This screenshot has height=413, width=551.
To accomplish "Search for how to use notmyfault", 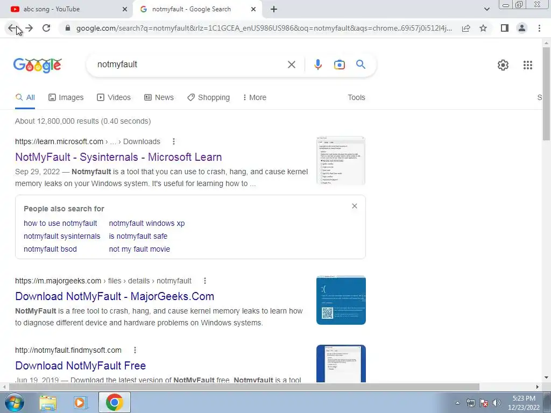I will [x=60, y=223].
